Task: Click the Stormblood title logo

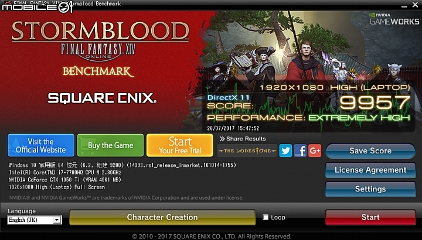Action: [x=100, y=31]
